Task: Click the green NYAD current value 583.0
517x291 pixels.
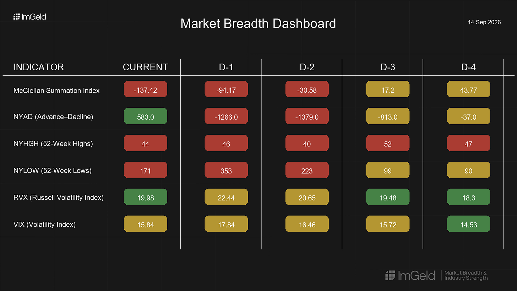Action: [x=145, y=117]
